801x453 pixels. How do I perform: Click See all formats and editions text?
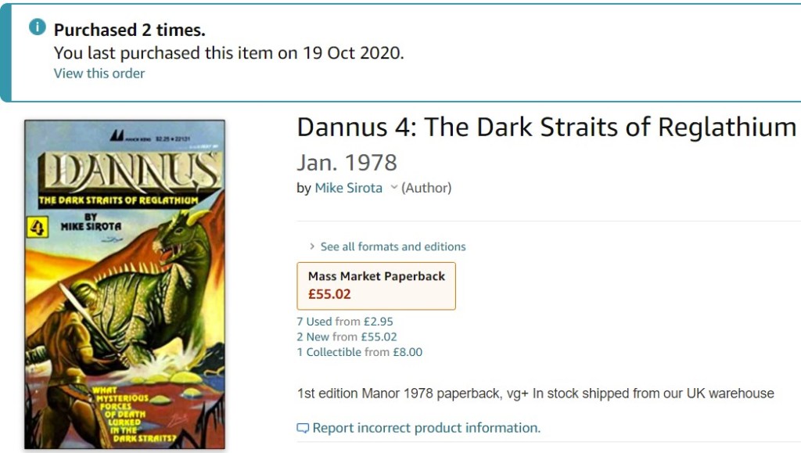[x=393, y=246]
